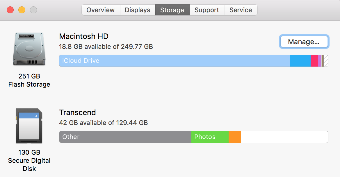Image resolution: width=340 pixels, height=177 pixels.
Task: Click the Macintosh HD volume name
Action: 84,36
